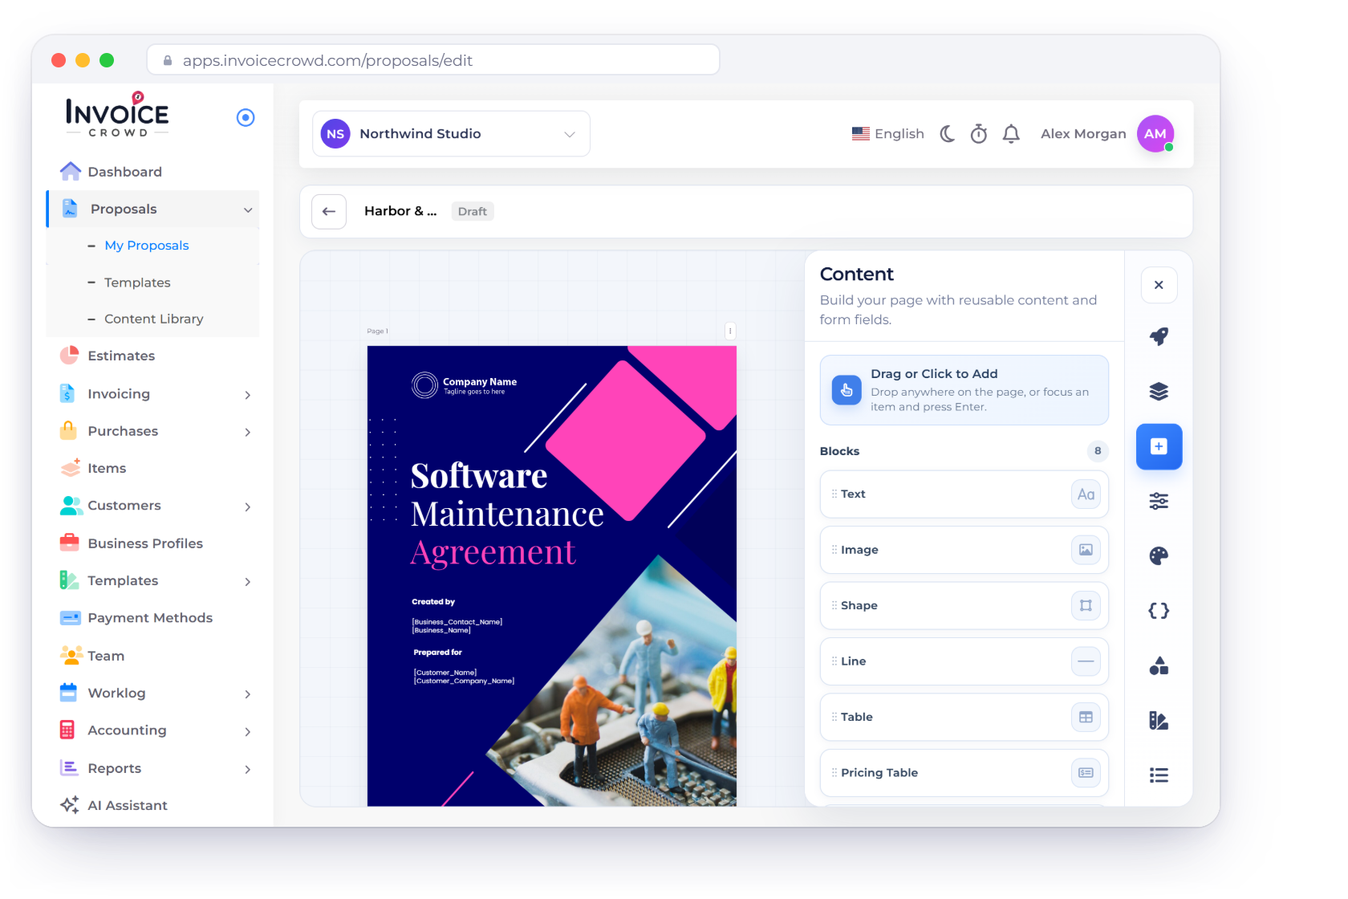Expand the Reports submenu

point(248,770)
